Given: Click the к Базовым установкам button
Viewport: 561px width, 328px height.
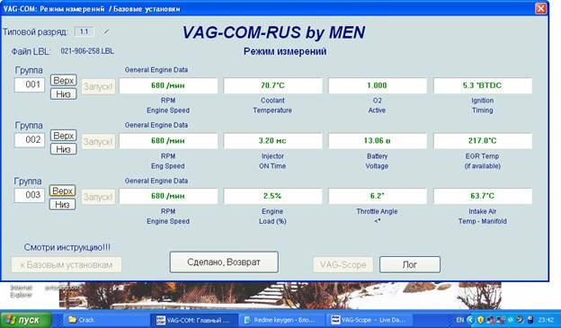Looking at the screenshot, I should point(67,265).
